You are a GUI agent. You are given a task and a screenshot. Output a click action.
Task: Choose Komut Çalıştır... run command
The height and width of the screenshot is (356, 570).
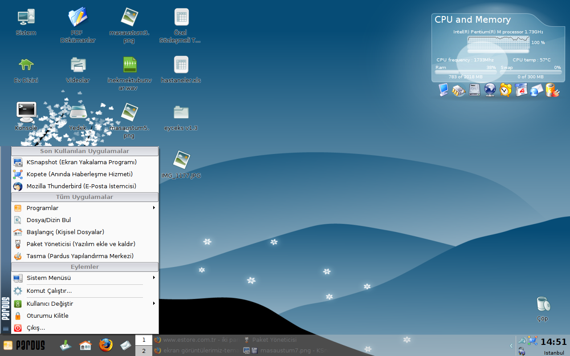pos(85,291)
